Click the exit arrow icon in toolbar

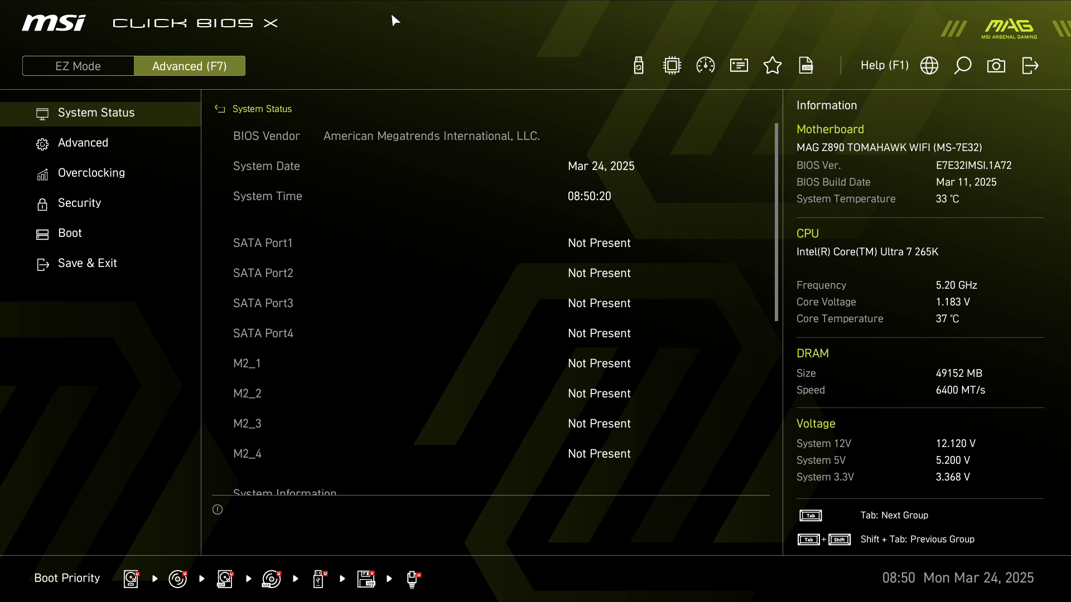1030,66
